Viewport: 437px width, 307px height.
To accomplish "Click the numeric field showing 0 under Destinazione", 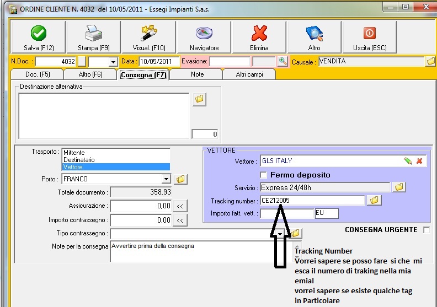I will (205, 134).
